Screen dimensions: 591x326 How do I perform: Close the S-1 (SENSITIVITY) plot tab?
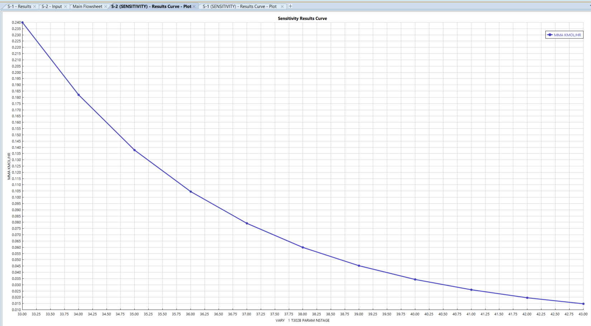point(282,6)
